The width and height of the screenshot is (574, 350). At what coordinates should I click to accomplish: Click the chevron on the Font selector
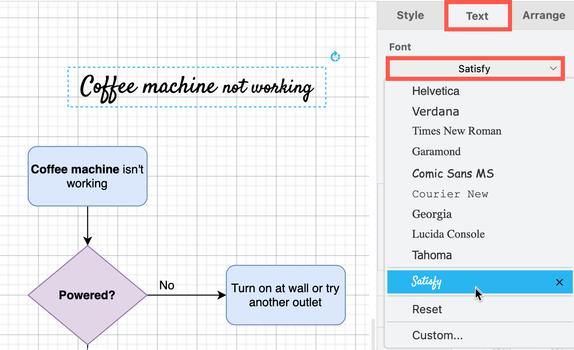tap(554, 69)
